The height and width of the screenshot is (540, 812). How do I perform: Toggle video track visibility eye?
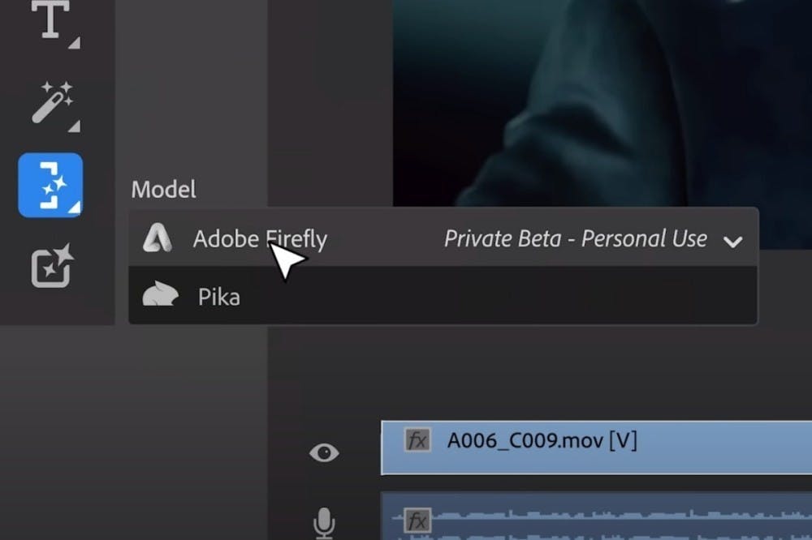324,452
